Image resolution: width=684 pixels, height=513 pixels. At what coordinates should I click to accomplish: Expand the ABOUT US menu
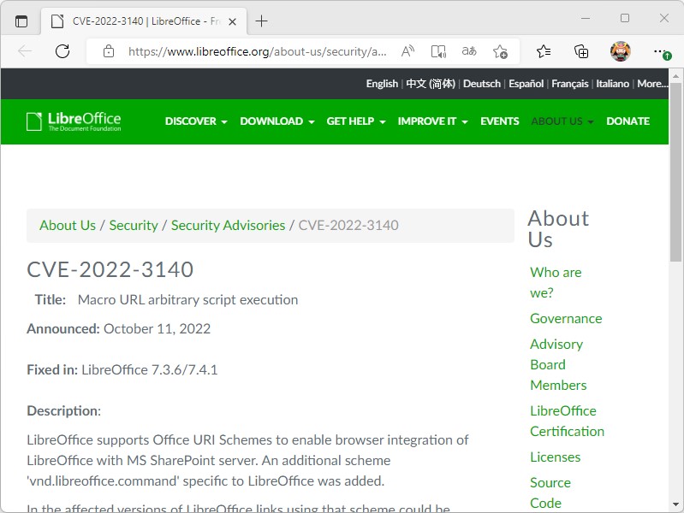click(562, 121)
